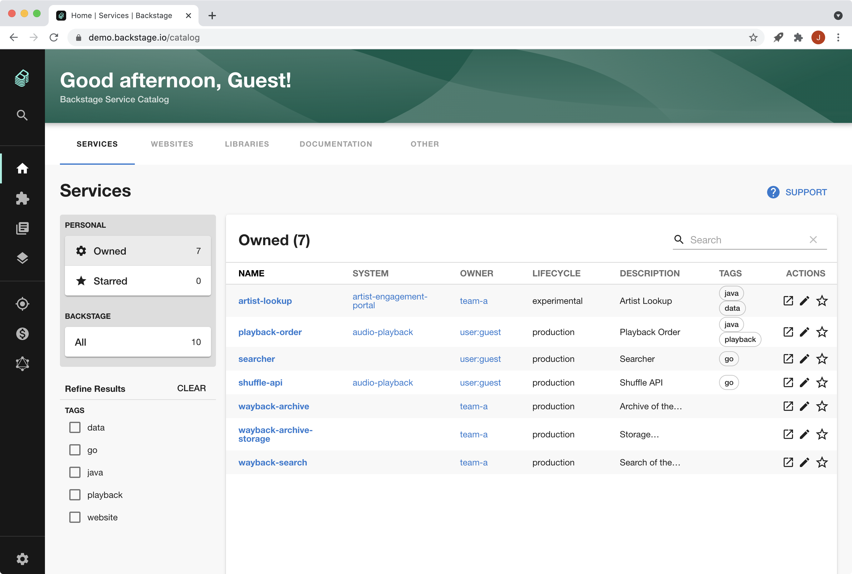This screenshot has width=852, height=574.
Task: Select the All Backstage filter option
Action: pos(138,342)
